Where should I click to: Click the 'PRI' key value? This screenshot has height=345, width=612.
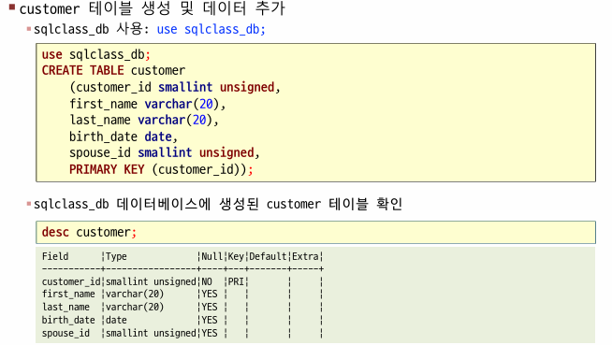236,281
